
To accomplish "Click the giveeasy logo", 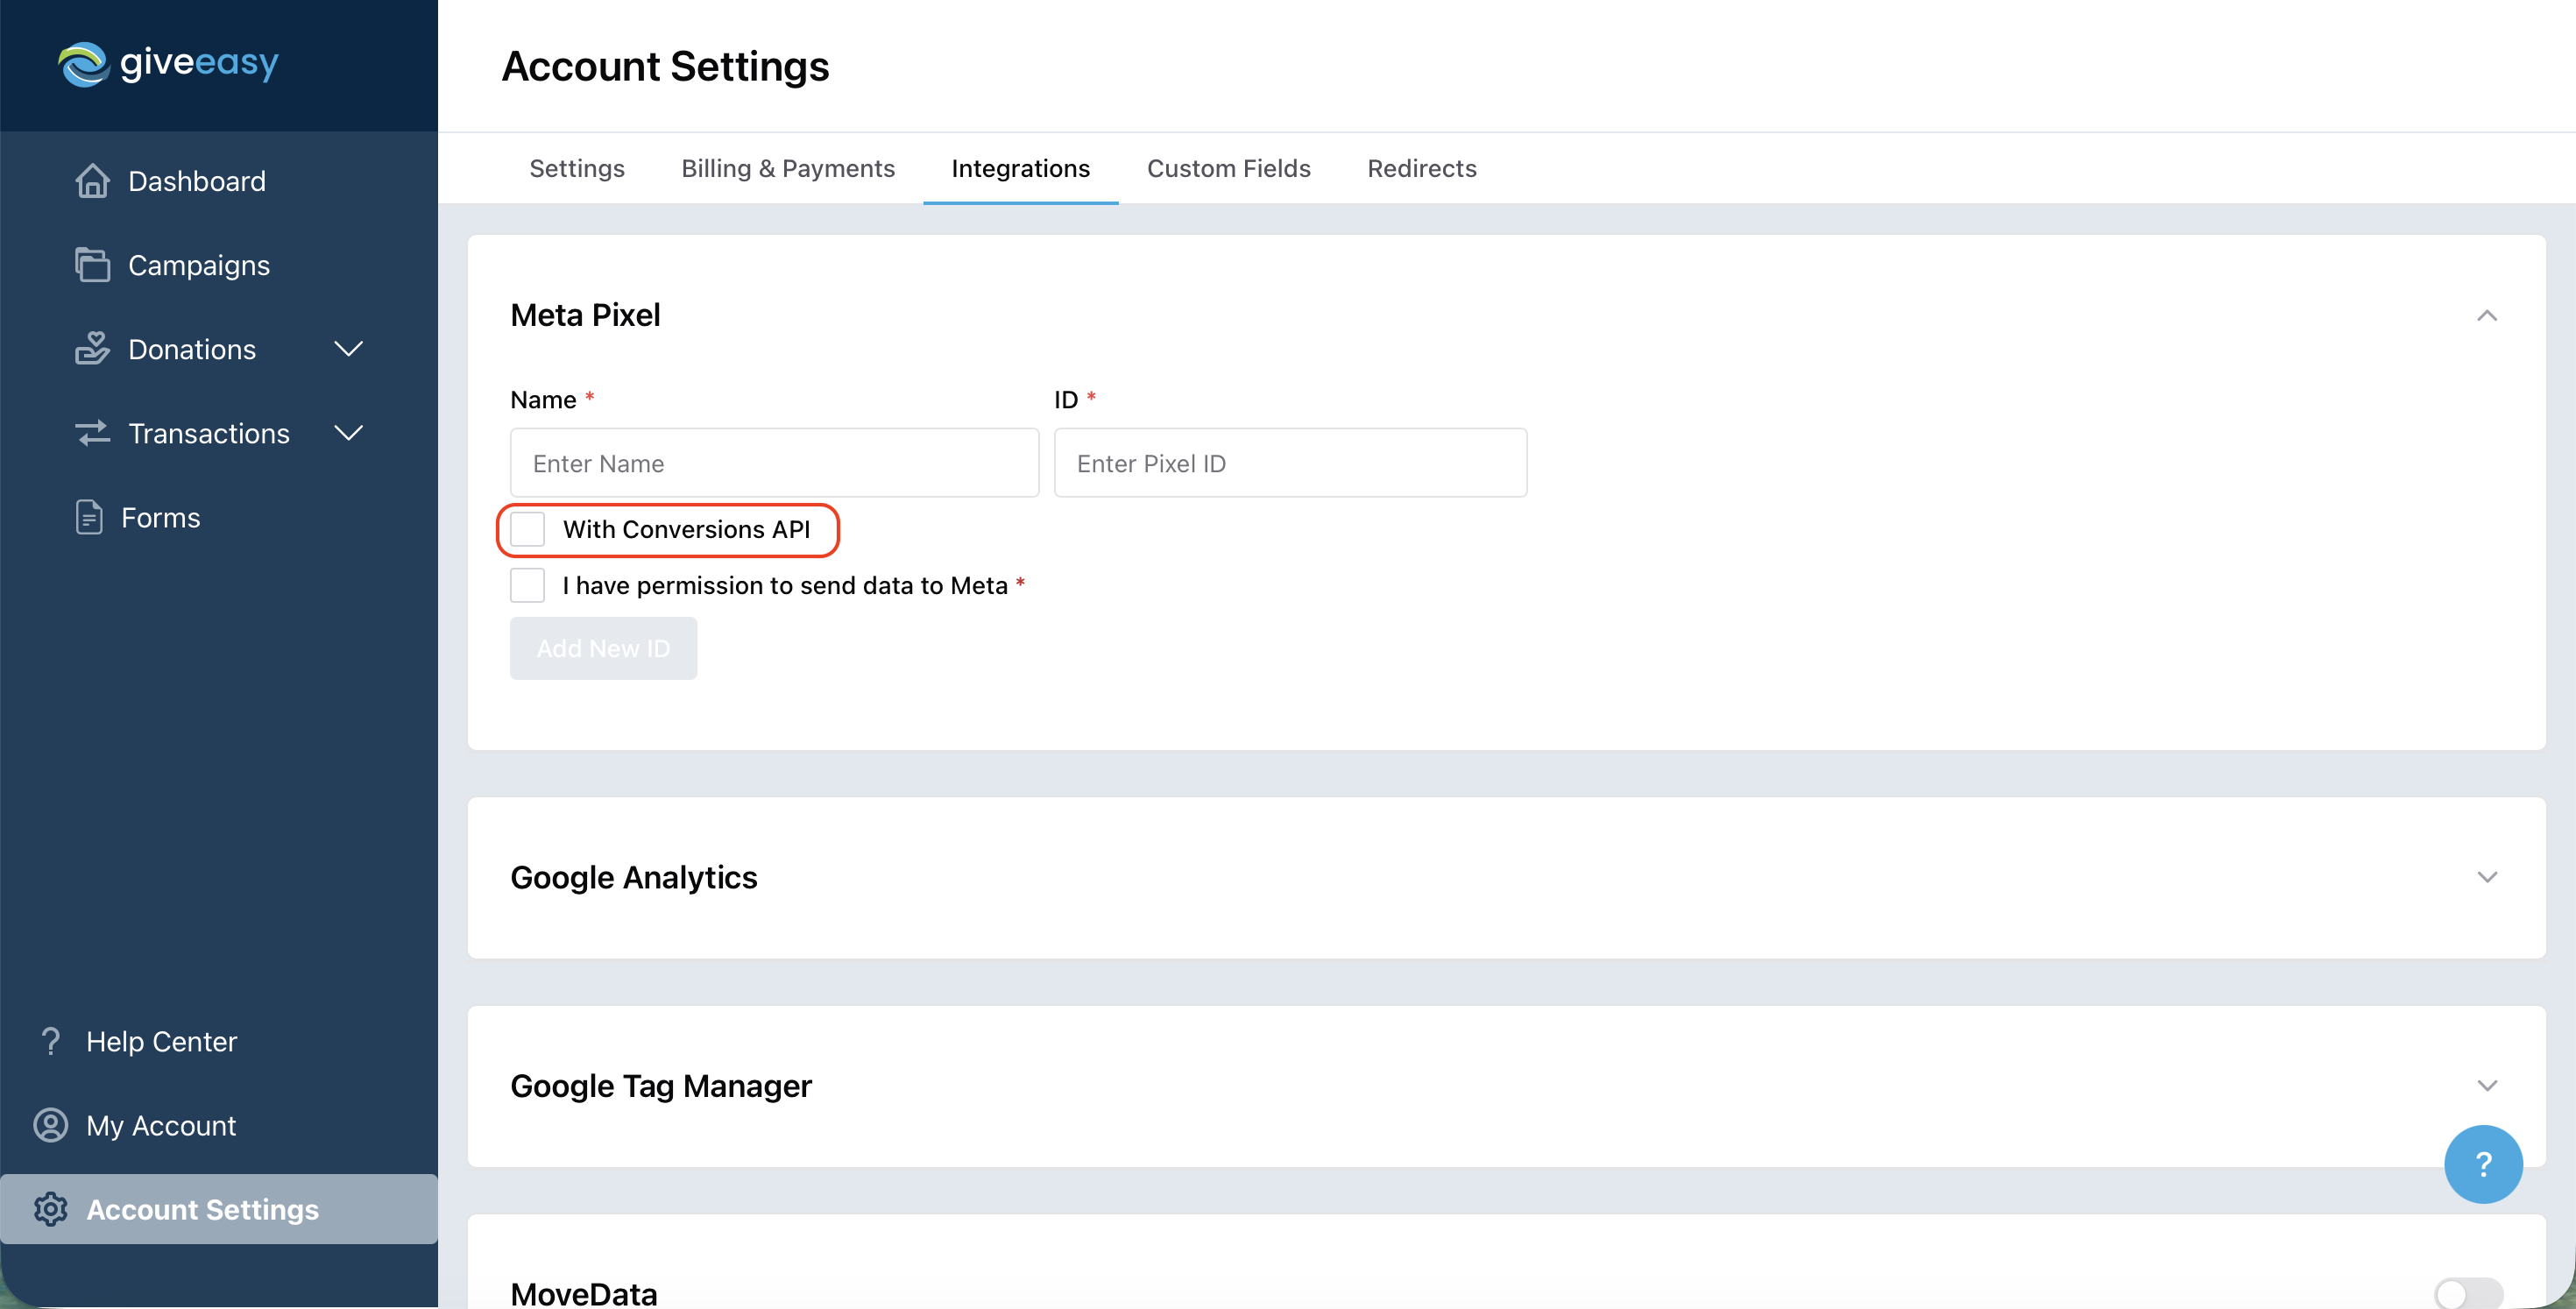I will click(x=168, y=64).
